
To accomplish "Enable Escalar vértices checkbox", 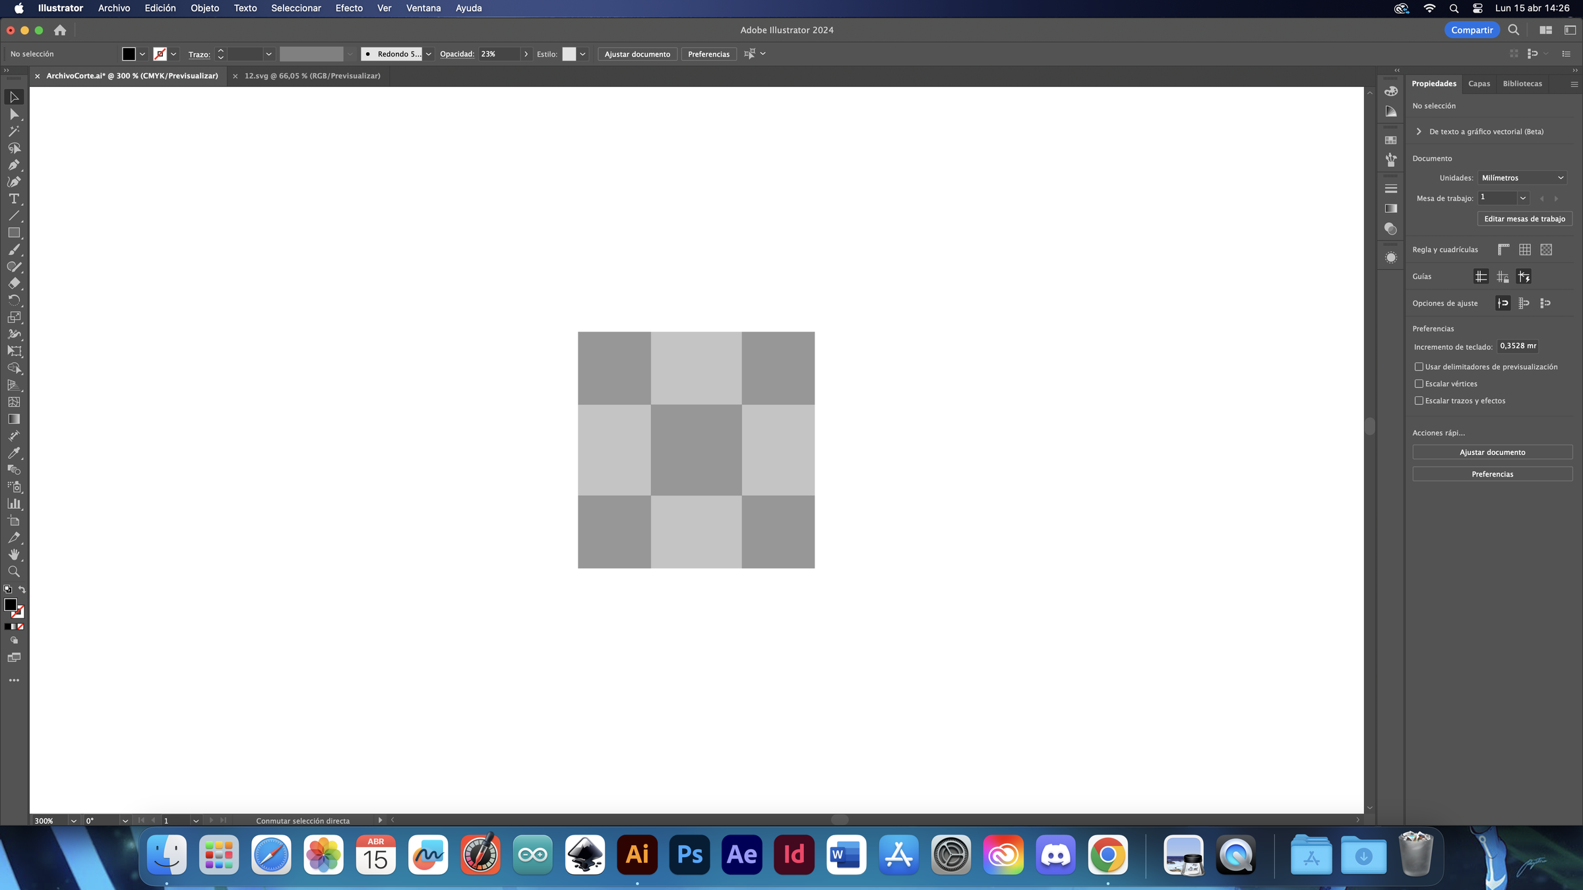I will [x=1419, y=384].
